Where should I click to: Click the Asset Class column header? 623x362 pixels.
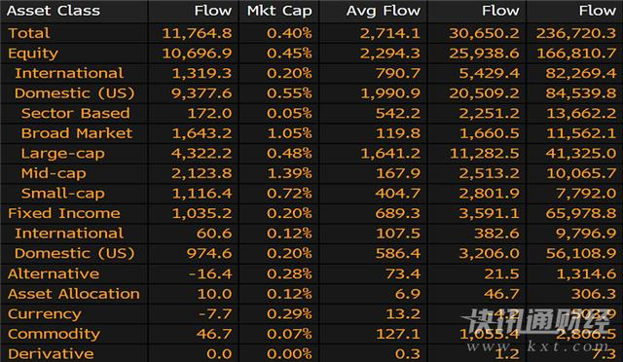[54, 11]
